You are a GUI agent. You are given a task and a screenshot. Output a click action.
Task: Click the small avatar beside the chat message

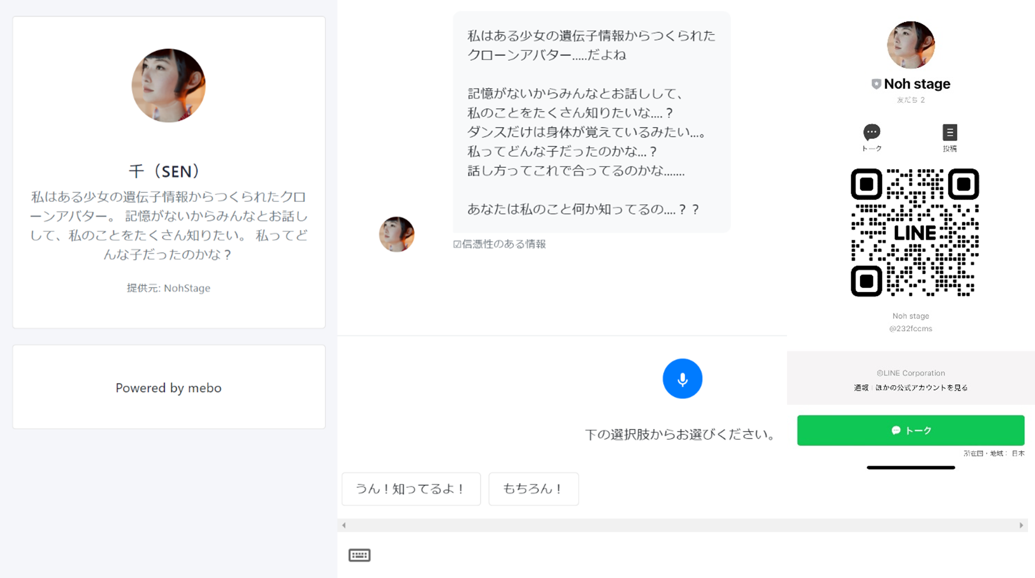point(397,234)
